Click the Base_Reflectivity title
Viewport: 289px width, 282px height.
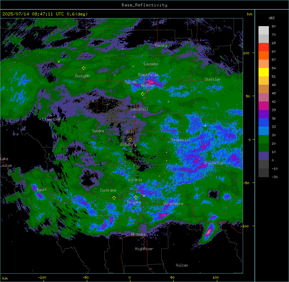coord(144,5)
